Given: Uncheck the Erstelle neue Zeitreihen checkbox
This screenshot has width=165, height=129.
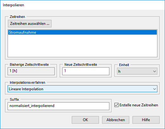Looking at the screenshot, I should [116, 105].
